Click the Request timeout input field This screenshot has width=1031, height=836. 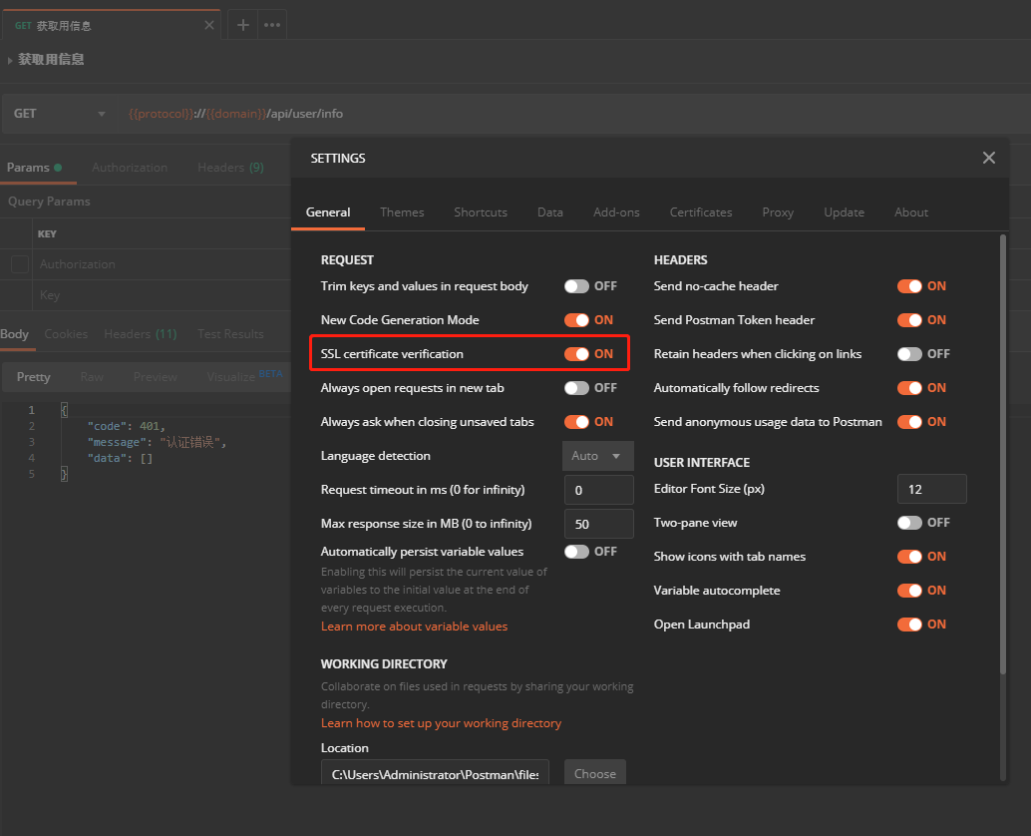598,490
